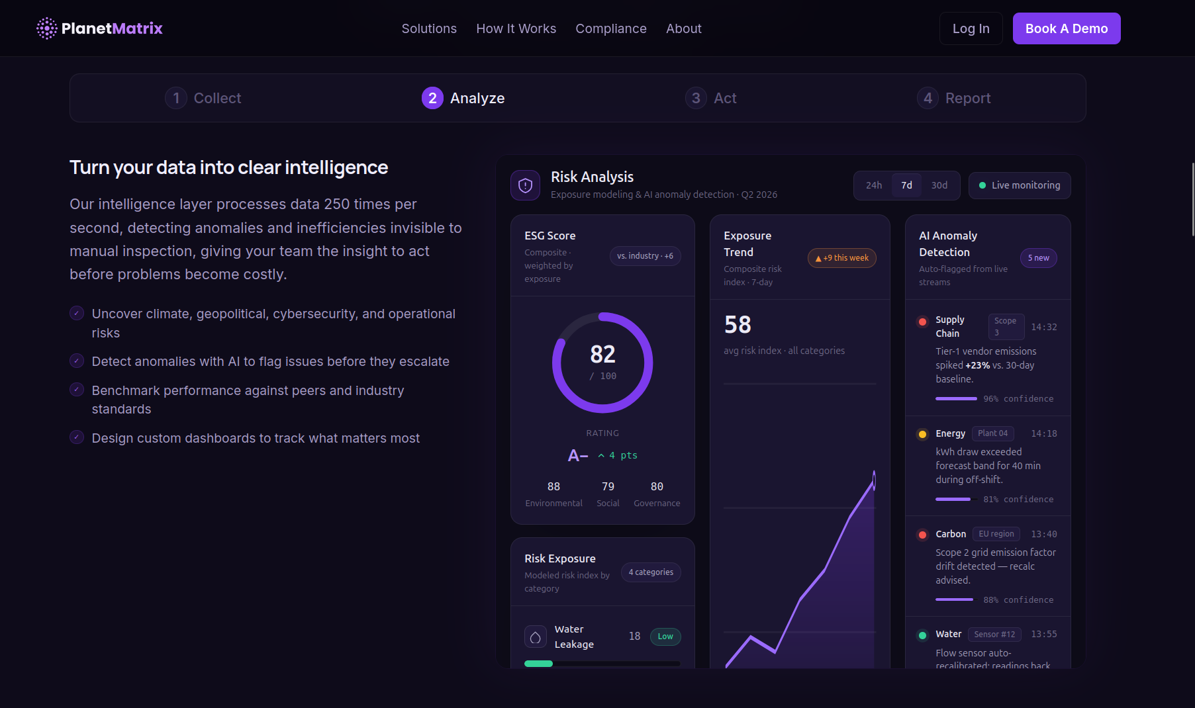Click the 'Turn your data into clear intelligence' heading
This screenshot has height=708, width=1195.
pyautogui.click(x=229, y=167)
